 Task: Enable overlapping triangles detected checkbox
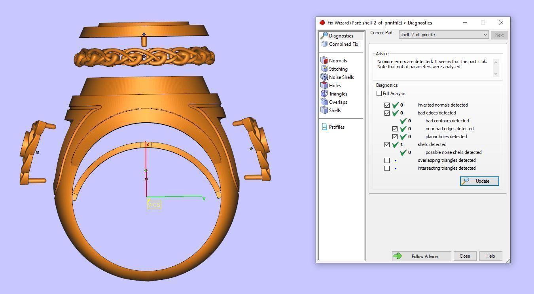(x=387, y=160)
